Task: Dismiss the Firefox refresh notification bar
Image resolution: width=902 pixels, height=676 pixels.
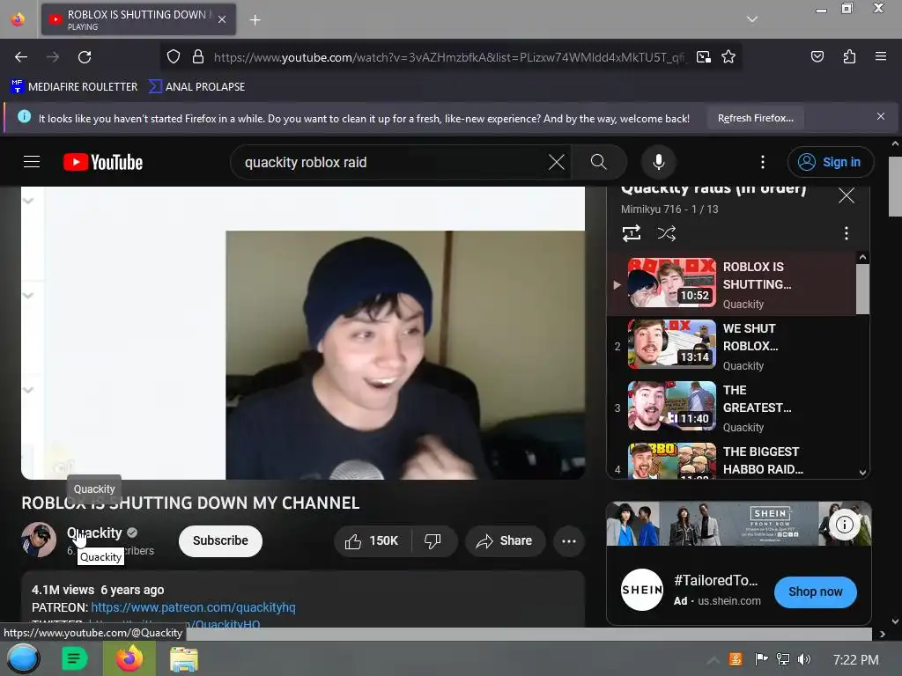Action: [x=880, y=117]
